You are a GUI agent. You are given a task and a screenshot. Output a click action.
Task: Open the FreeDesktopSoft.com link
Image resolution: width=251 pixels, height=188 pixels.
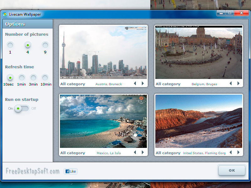click(x=32, y=171)
